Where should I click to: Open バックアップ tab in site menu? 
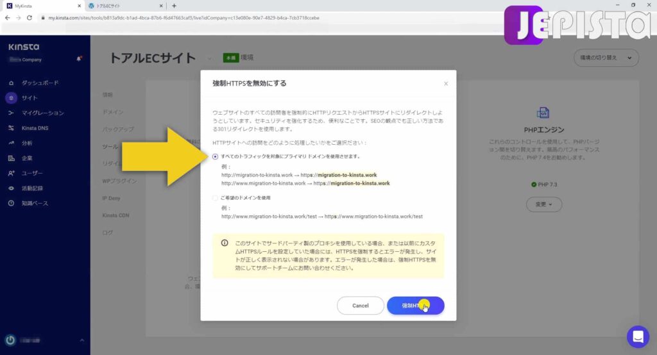pos(118,129)
